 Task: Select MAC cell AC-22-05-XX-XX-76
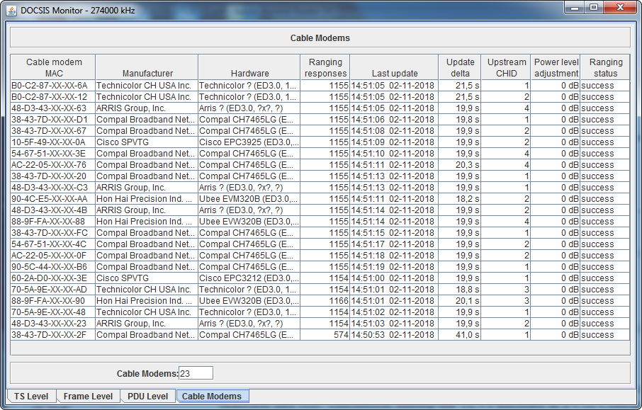click(53, 165)
